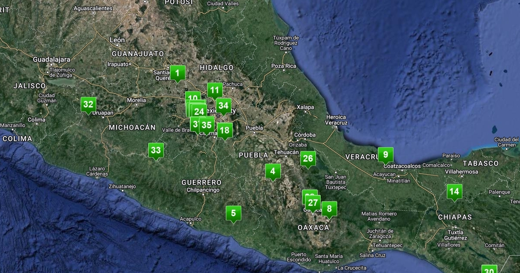Click the CHIAPAS state label
This screenshot has height=273, width=520.
[455, 217]
